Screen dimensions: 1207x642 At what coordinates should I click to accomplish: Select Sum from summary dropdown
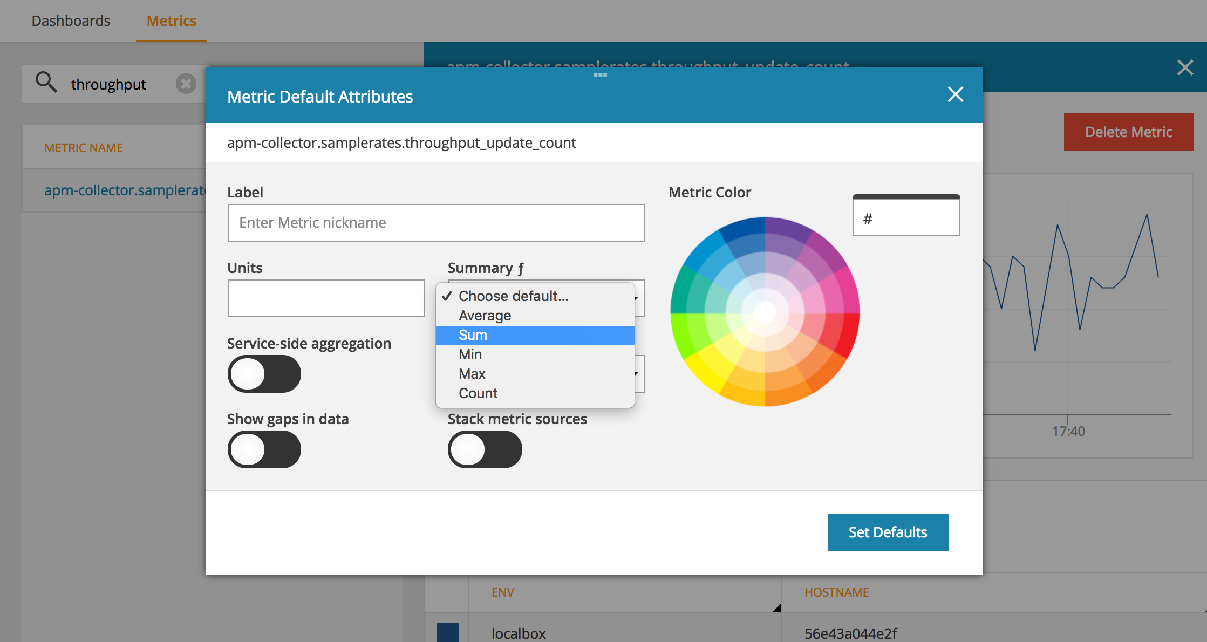(x=473, y=335)
